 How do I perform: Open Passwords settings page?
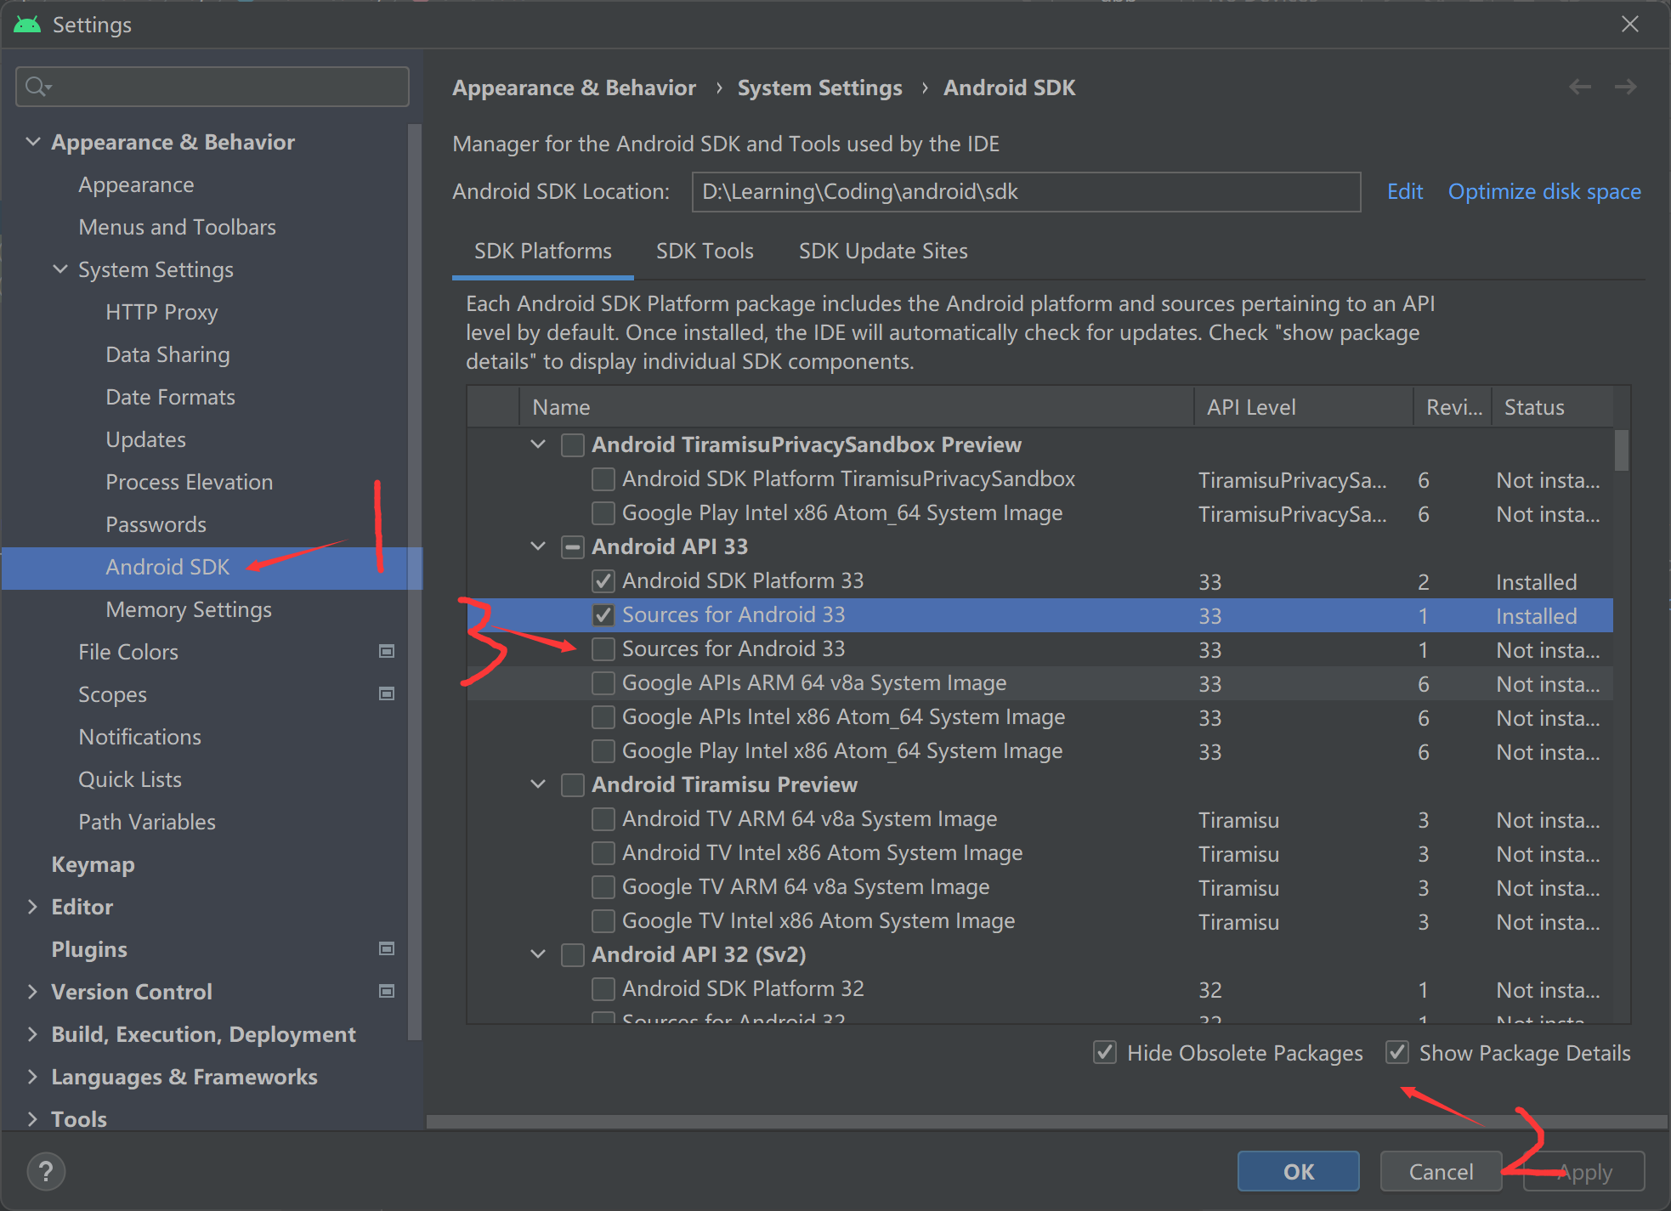pyautogui.click(x=156, y=524)
